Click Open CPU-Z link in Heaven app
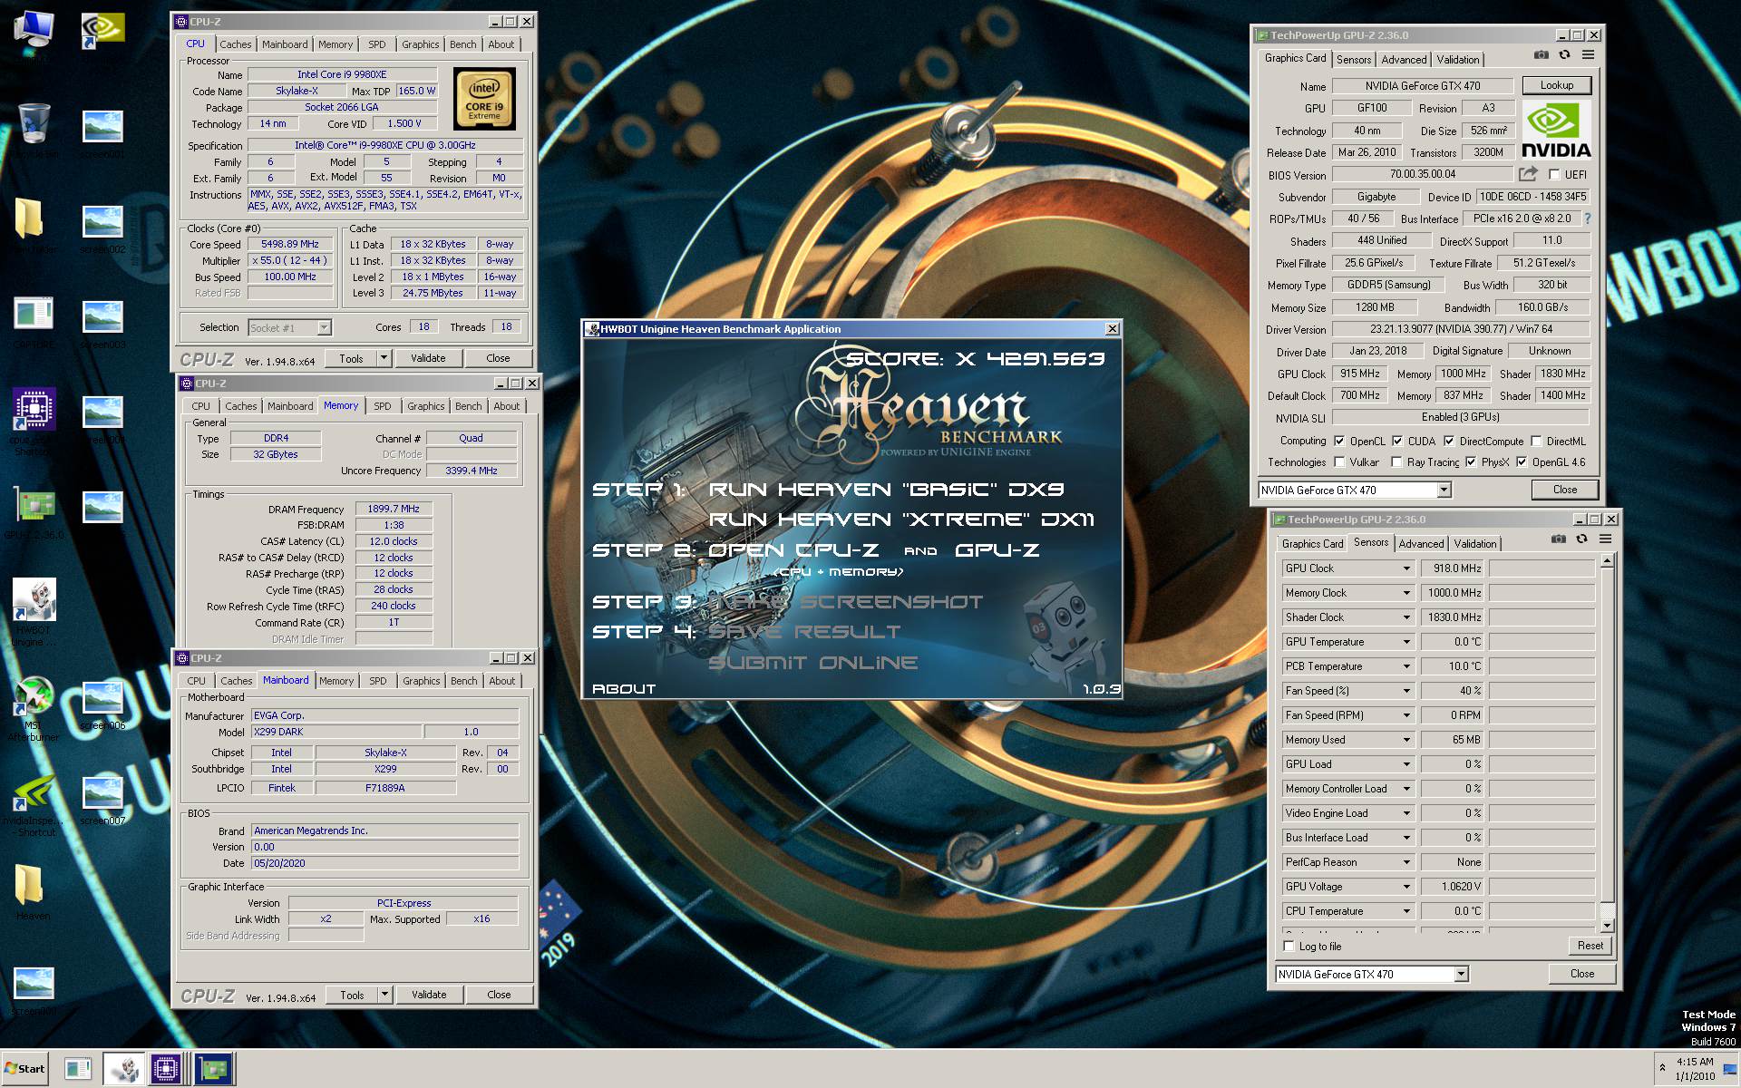 [x=793, y=550]
